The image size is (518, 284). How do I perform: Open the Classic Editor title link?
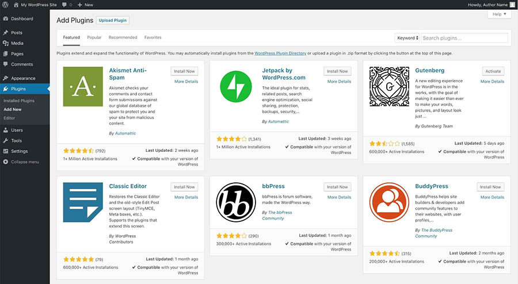(x=128, y=186)
